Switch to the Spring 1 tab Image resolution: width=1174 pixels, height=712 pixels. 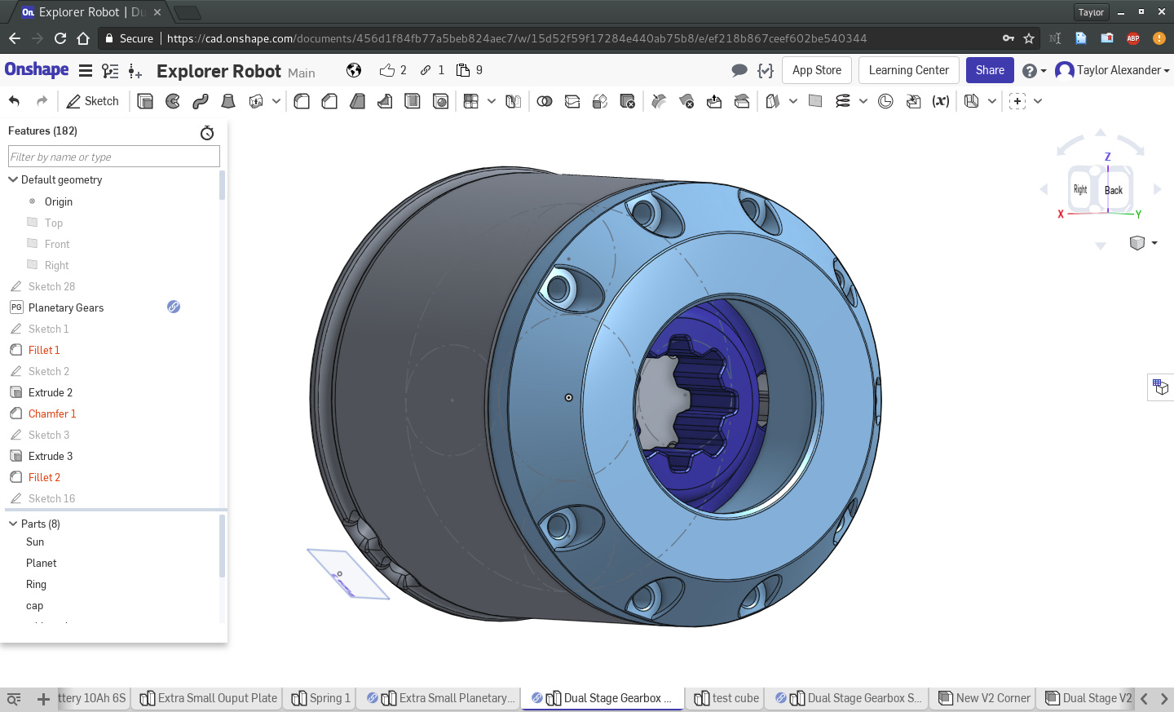pos(320,698)
